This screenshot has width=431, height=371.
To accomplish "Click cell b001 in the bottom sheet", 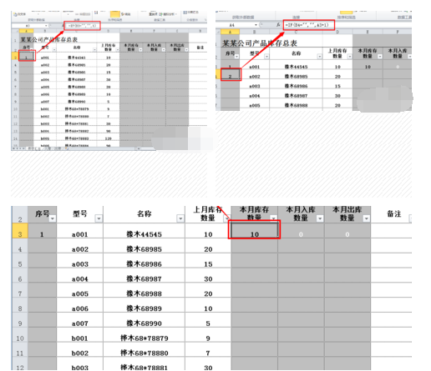I will [79, 335].
